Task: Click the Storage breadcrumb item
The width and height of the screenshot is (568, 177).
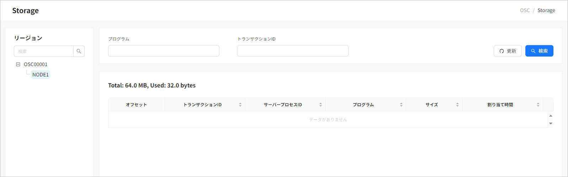Action: coord(546,10)
